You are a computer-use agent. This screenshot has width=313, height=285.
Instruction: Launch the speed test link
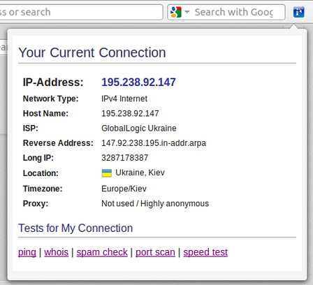tap(205, 252)
